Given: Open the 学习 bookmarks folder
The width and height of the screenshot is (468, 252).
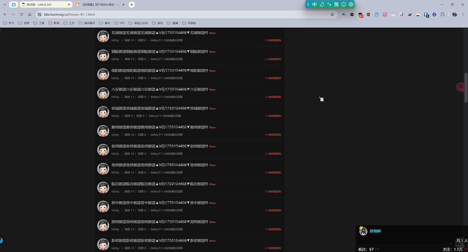Looking at the screenshot, I should coord(9,23).
